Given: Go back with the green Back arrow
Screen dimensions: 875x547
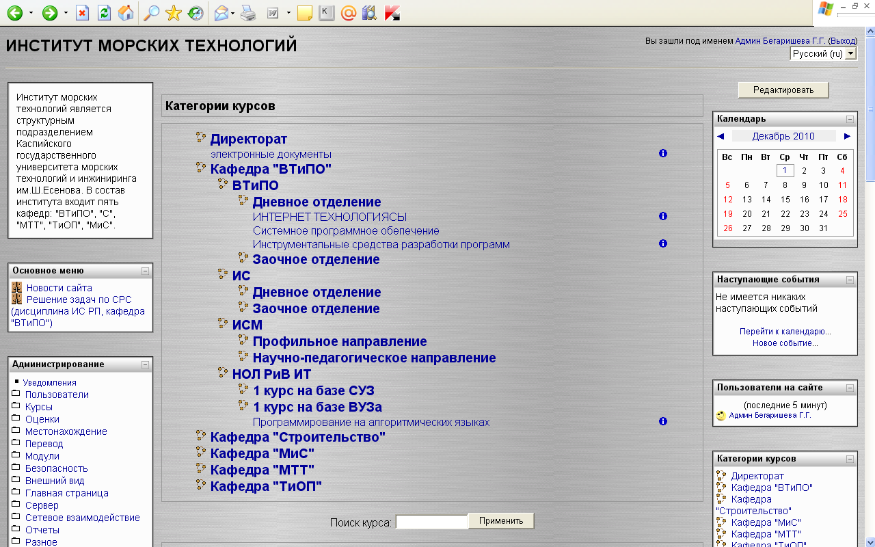Looking at the screenshot, I should pos(14,12).
